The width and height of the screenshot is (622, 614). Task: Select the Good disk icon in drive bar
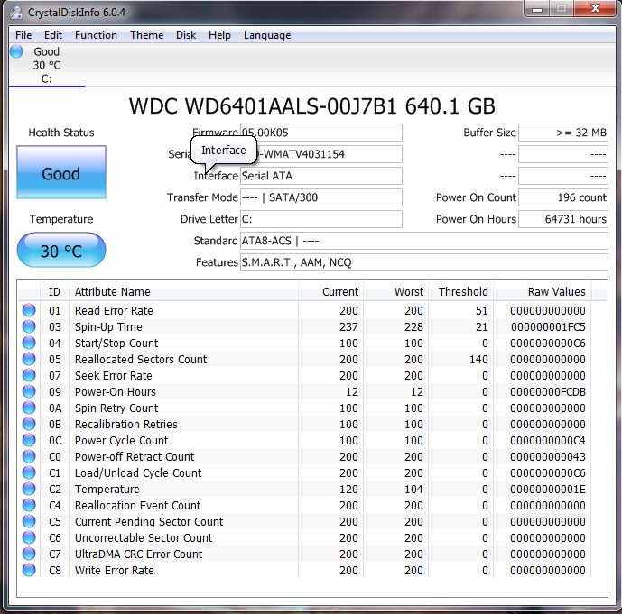[16, 52]
